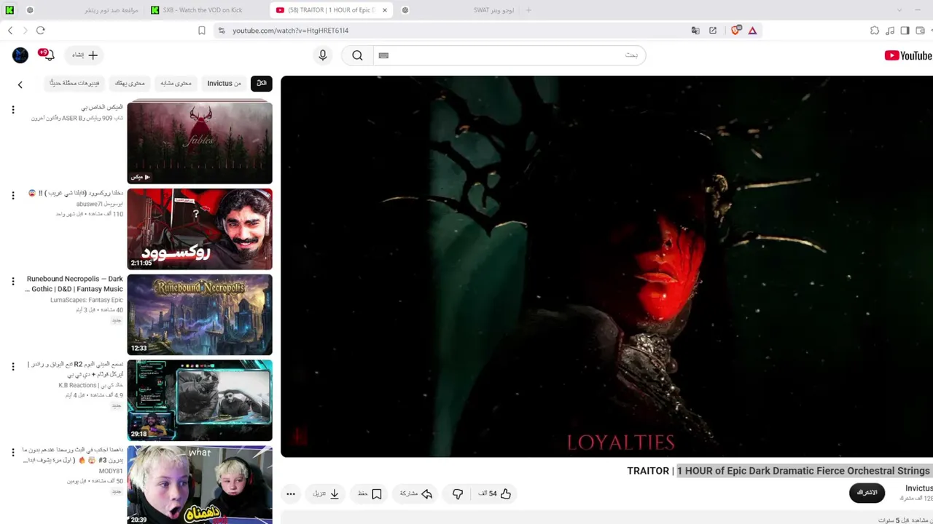Click the Create (إنشاء) plus button

click(x=85, y=55)
